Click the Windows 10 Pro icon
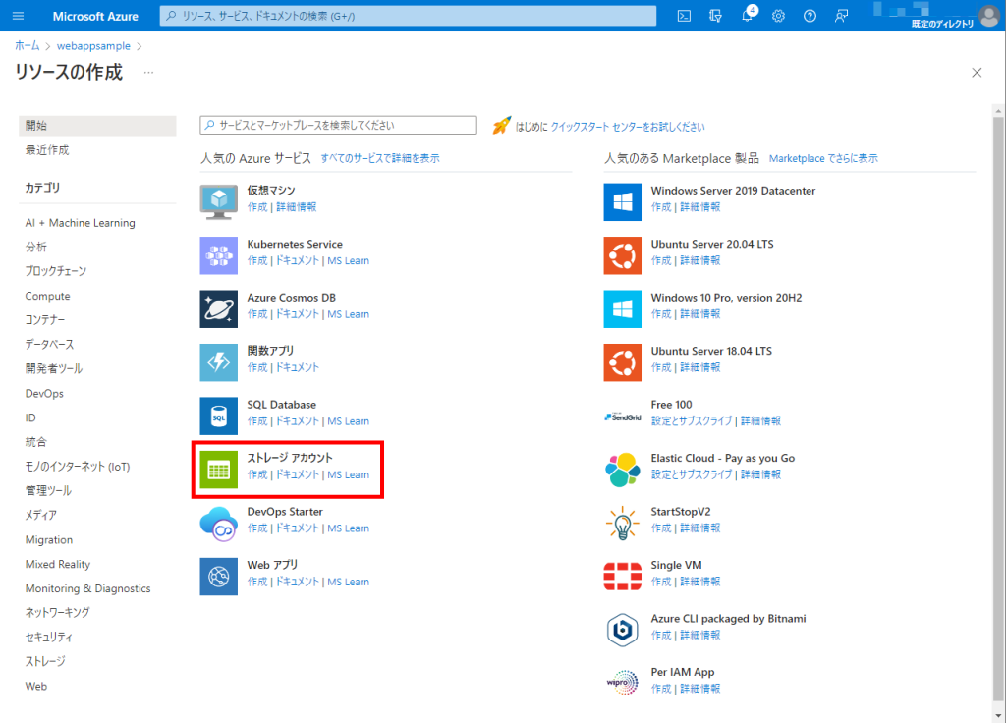This screenshot has width=1006, height=723. [x=622, y=308]
